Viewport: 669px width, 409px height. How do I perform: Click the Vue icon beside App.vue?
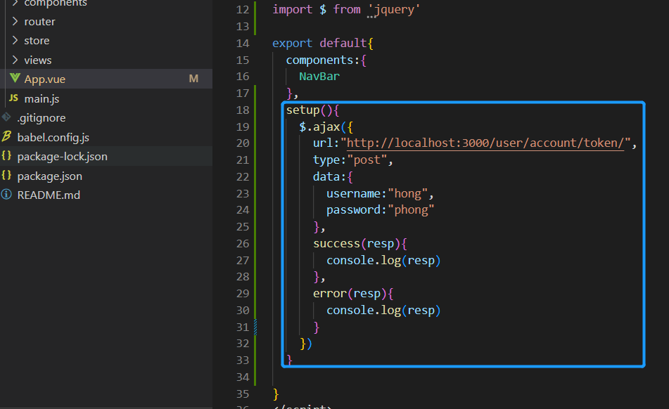click(15, 79)
